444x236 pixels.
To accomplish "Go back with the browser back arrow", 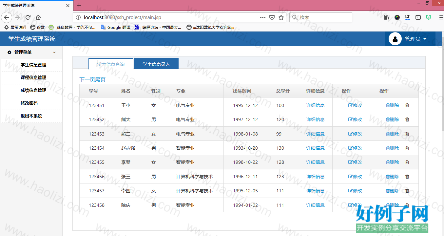I will (x=7, y=17).
